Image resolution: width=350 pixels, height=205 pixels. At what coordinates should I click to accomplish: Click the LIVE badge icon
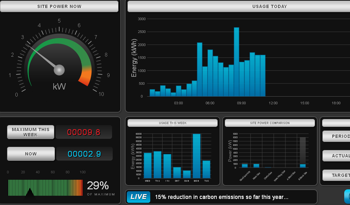pos(138,197)
